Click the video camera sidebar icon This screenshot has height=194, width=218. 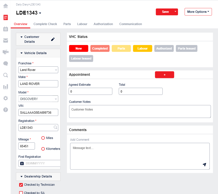[x=5, y=52]
